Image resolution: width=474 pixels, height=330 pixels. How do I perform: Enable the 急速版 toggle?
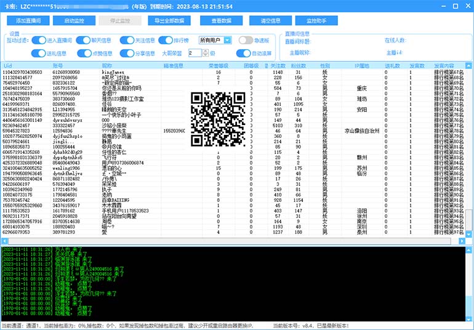click(x=246, y=40)
